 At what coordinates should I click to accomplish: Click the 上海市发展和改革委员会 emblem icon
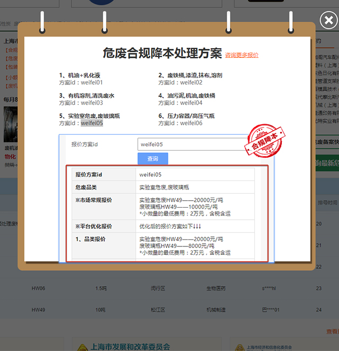coord(83,347)
